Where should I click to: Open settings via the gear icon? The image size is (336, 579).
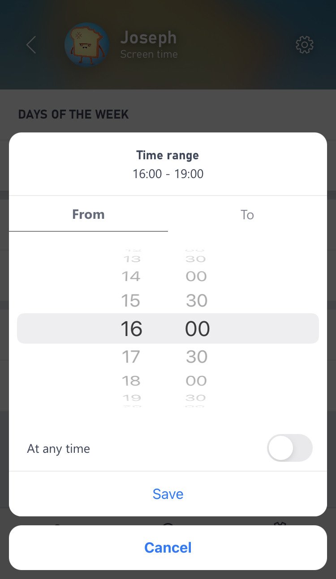click(304, 45)
